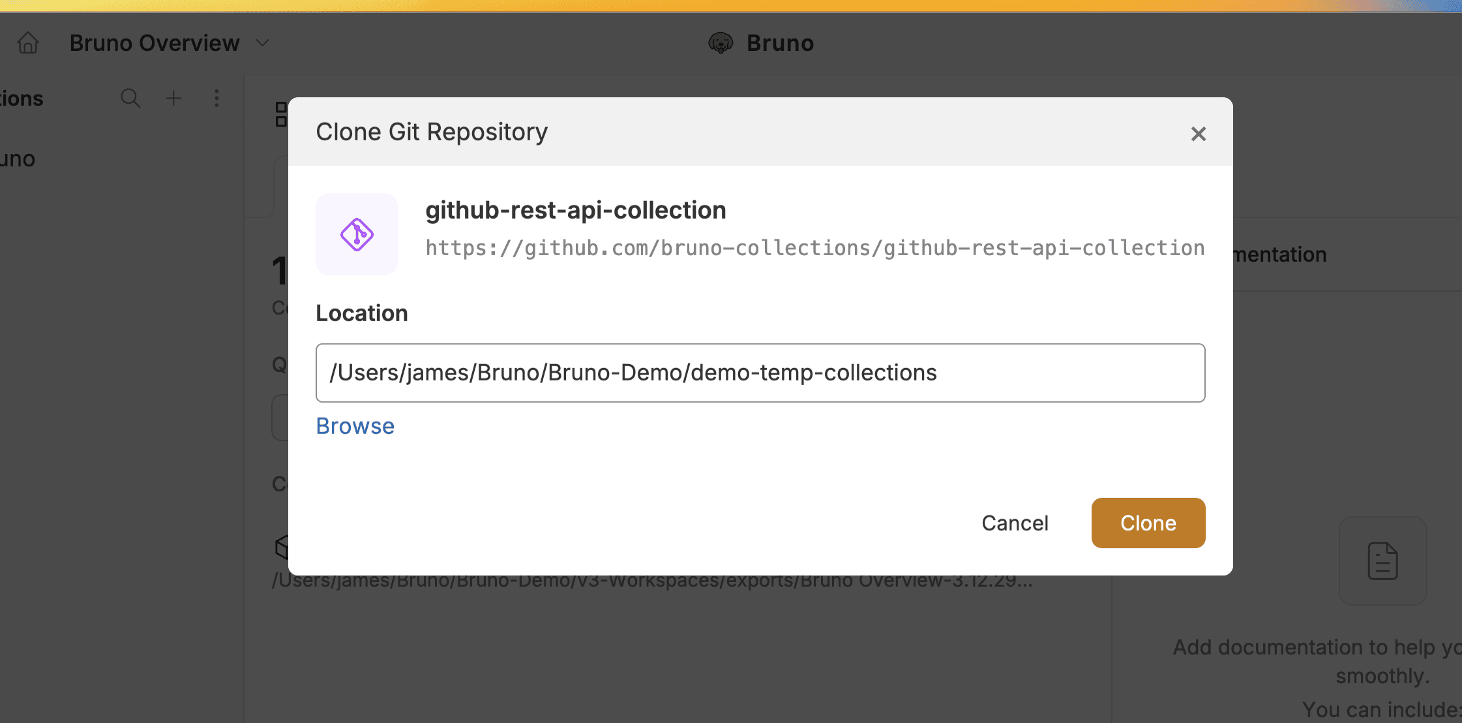Click the home icon
1462x723 pixels.
click(x=28, y=43)
